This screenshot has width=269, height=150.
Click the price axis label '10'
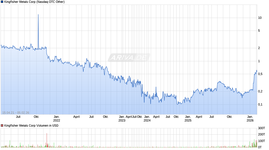pyautogui.click(x=260, y=18)
